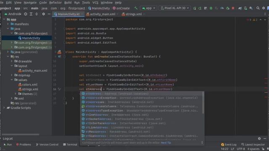Open the Version Control tool window
This screenshot has width=269, height=151.
point(47,144)
